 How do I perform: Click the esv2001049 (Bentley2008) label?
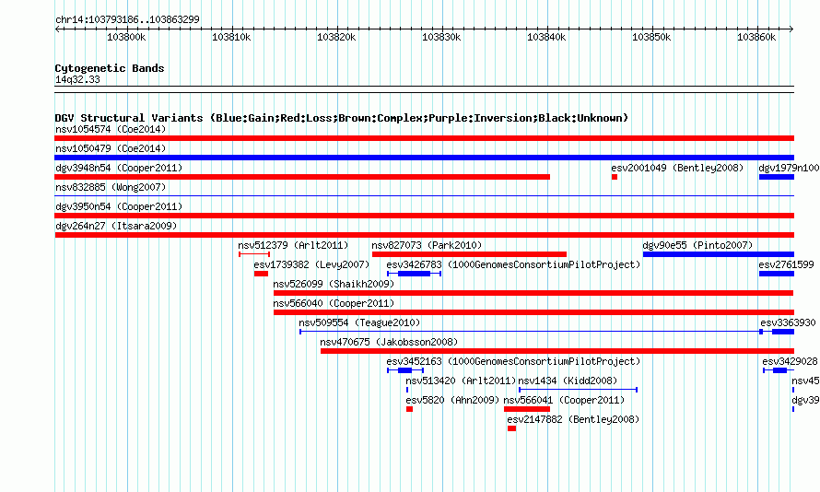point(677,168)
